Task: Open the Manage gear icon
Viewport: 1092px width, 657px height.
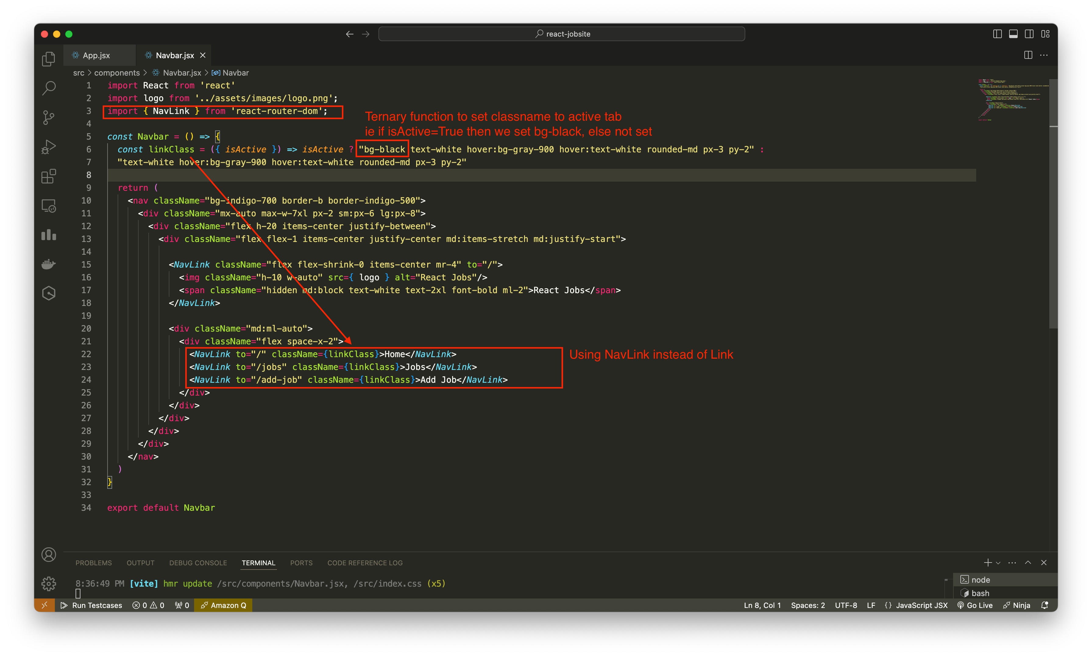Action: pos(49,584)
